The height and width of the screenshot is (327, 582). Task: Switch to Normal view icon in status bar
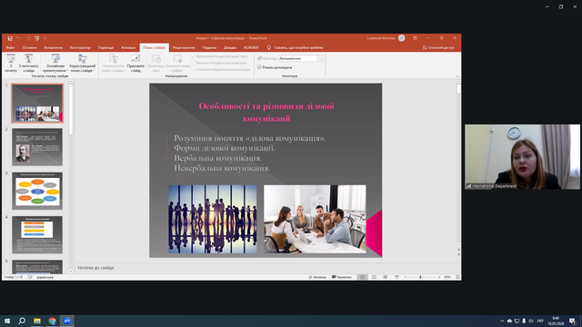click(x=363, y=277)
